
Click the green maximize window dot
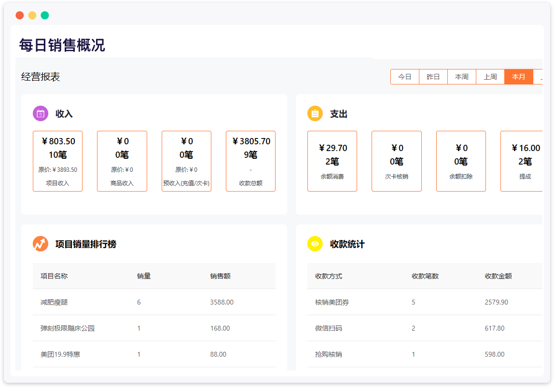click(x=45, y=15)
